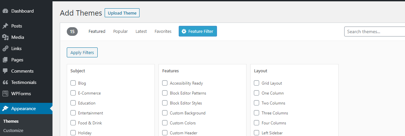Click the Testimonials quote icon
405x136 pixels.
coord(5,82)
